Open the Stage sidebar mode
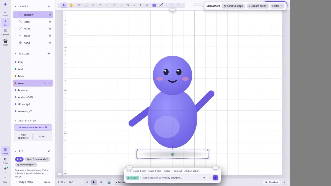Viewport: 331px width, 186px height. click(5, 42)
